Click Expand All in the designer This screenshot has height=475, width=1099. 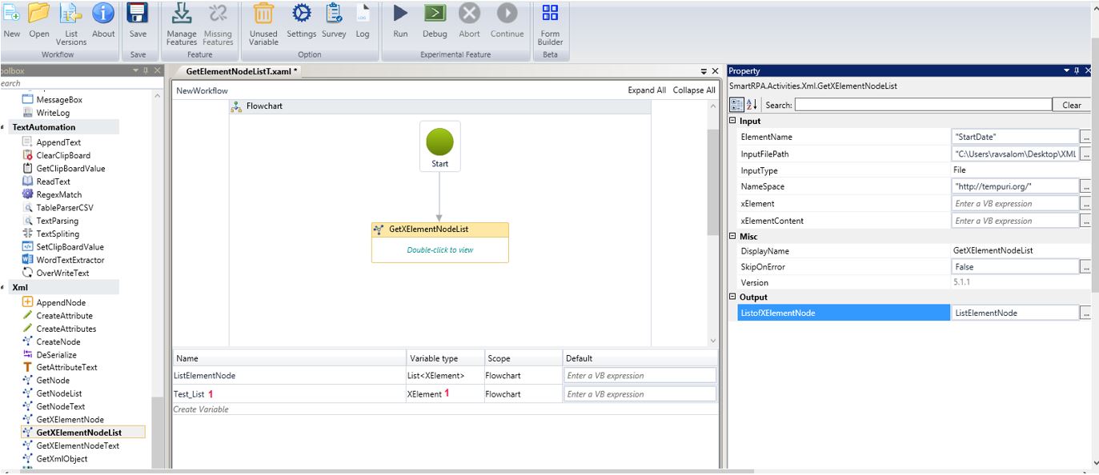646,90
